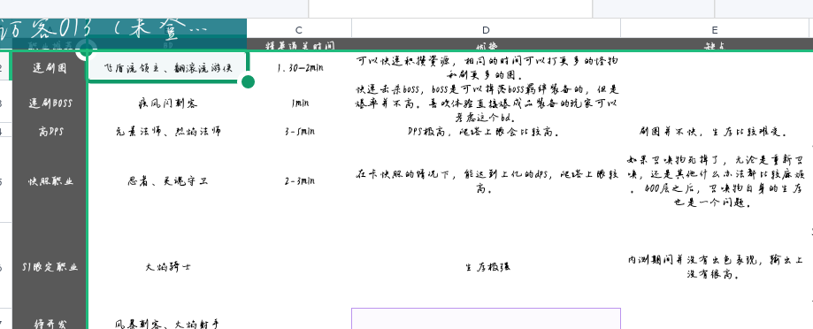Select column C header
The image size is (813, 329).
(x=299, y=30)
